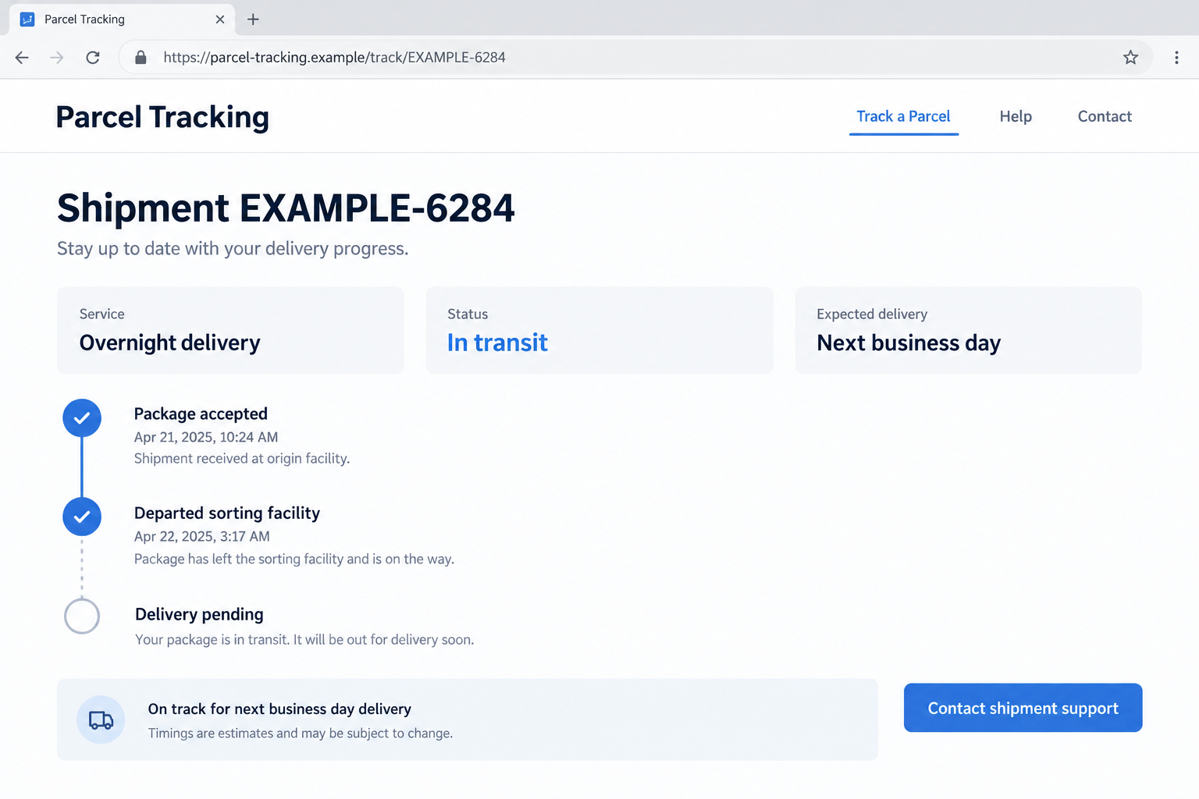Click 'Shipment received at origin facility.' text

coord(242,459)
